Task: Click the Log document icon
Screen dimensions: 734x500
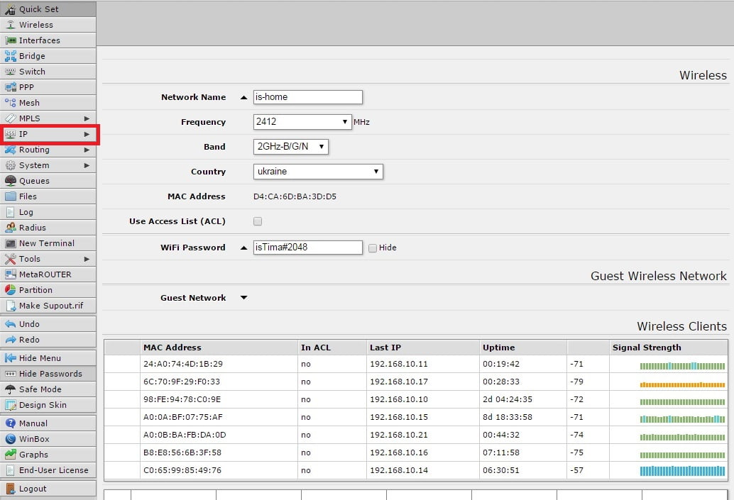Action: [11, 212]
